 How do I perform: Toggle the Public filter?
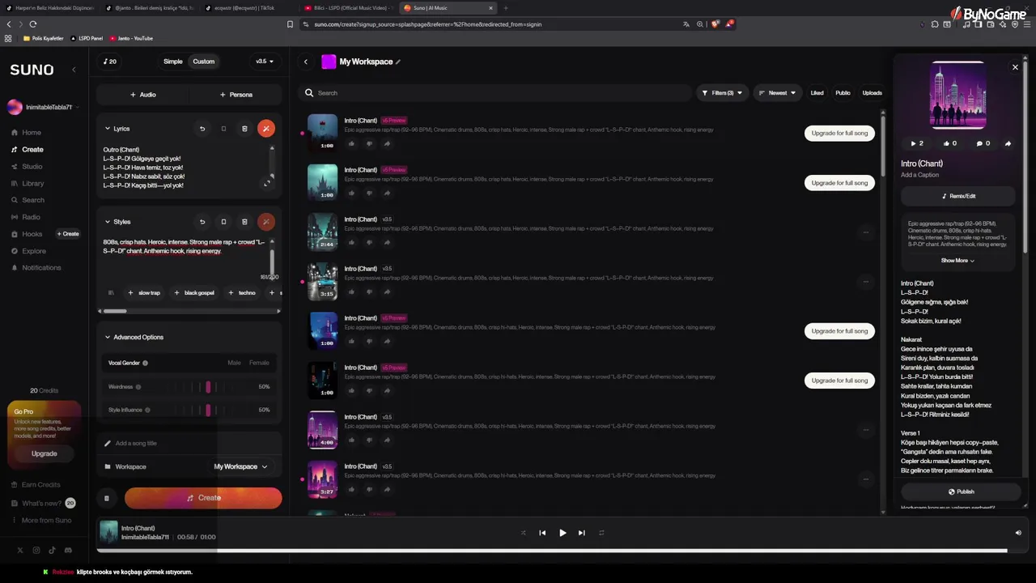(x=843, y=93)
